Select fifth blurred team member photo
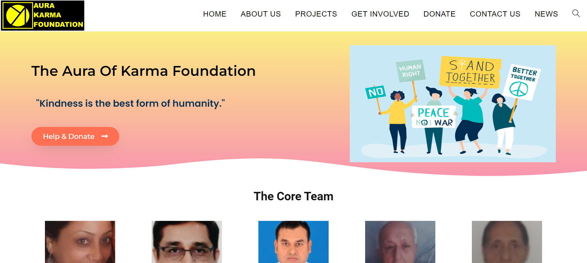Viewport: 587px width, 263px height. 507,242
